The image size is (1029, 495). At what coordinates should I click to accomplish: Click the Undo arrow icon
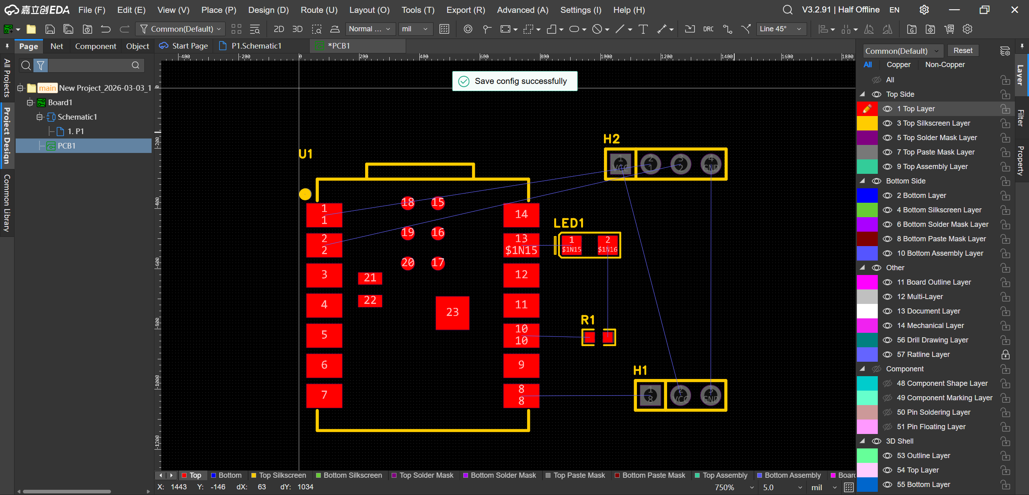click(x=105, y=29)
